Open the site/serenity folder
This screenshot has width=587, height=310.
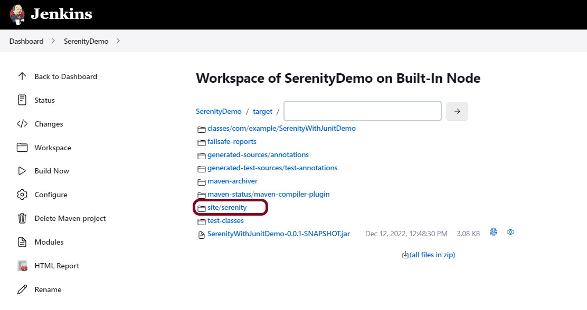pyautogui.click(x=226, y=208)
